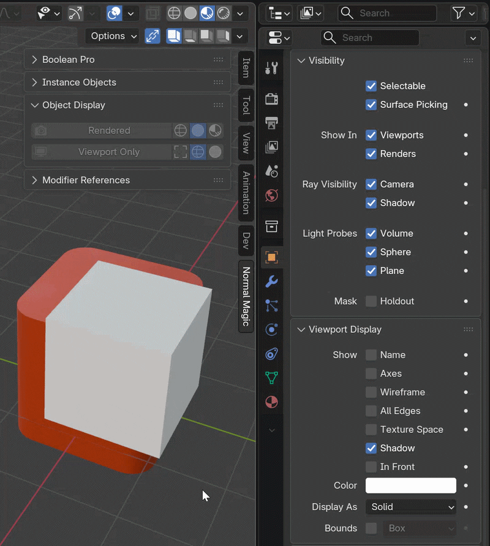Switch to the Animation sidebar tab

coord(246,193)
